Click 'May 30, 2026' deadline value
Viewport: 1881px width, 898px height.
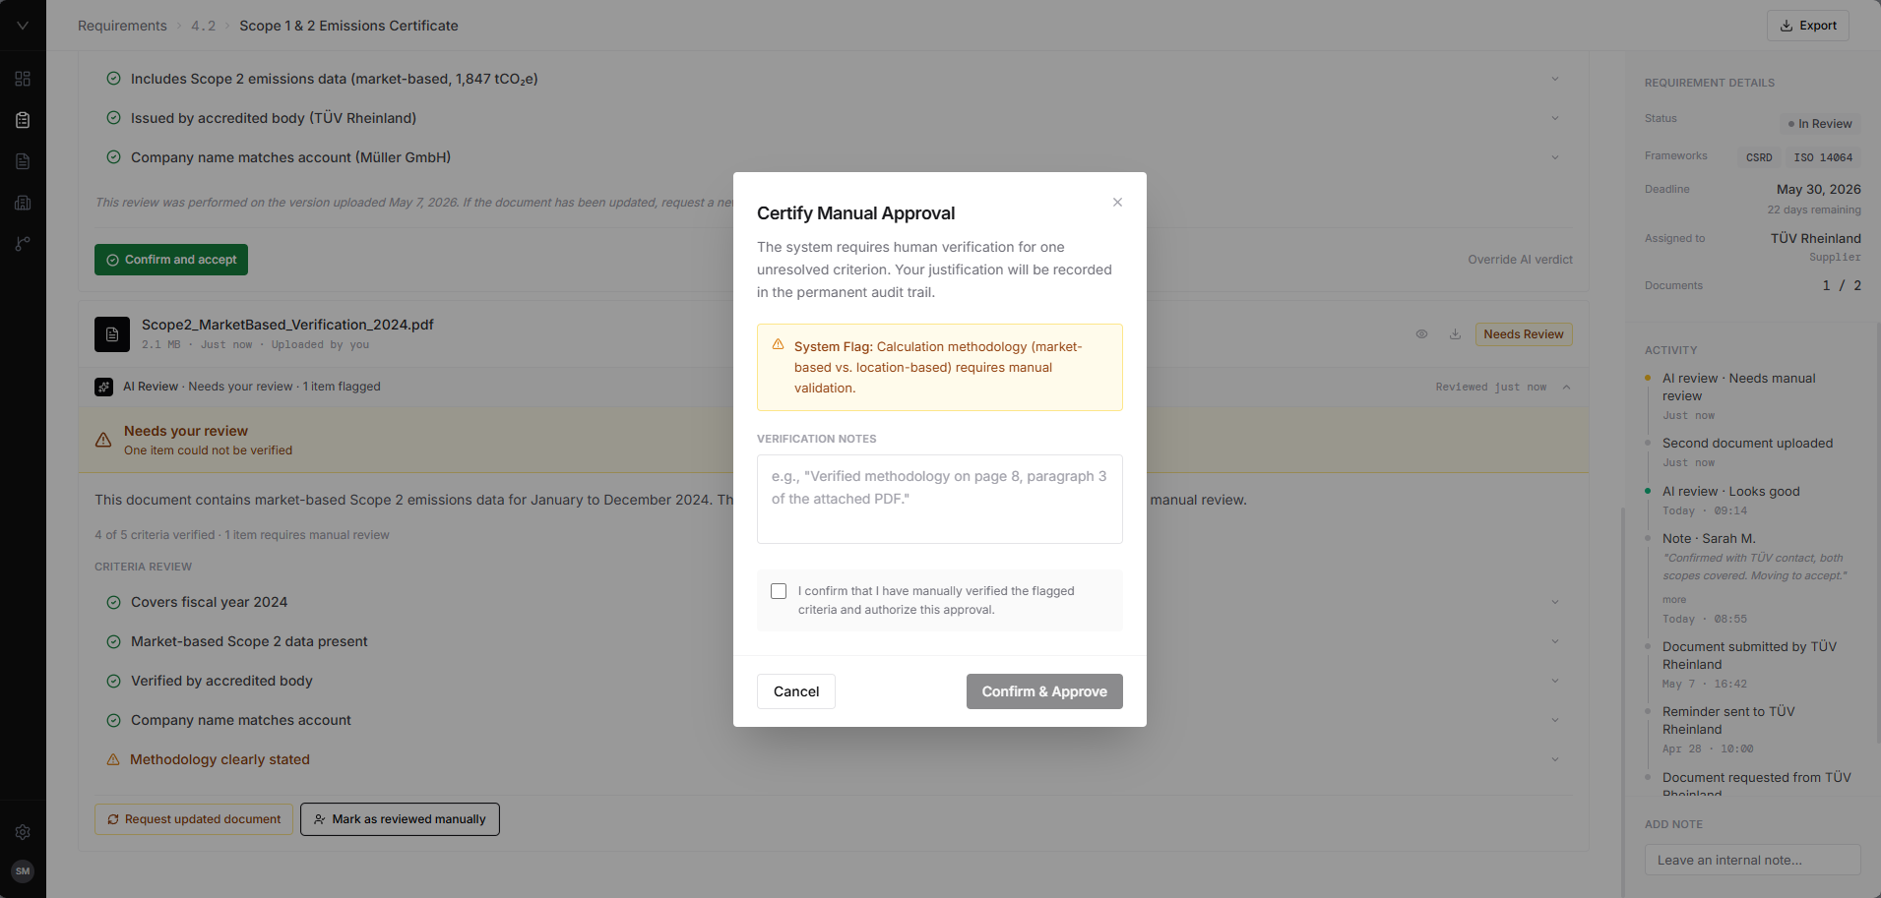pos(1818,189)
